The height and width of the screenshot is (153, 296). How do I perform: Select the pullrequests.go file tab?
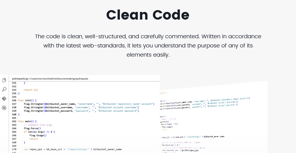coord(20,79)
